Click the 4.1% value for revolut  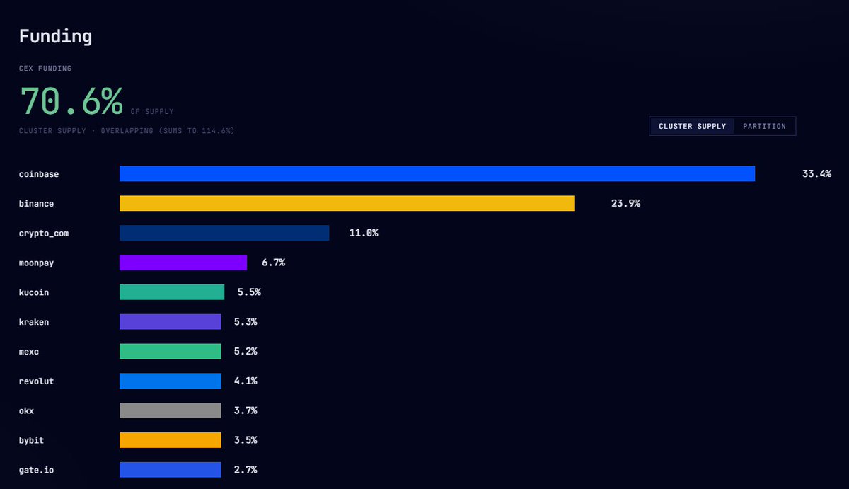coord(245,381)
